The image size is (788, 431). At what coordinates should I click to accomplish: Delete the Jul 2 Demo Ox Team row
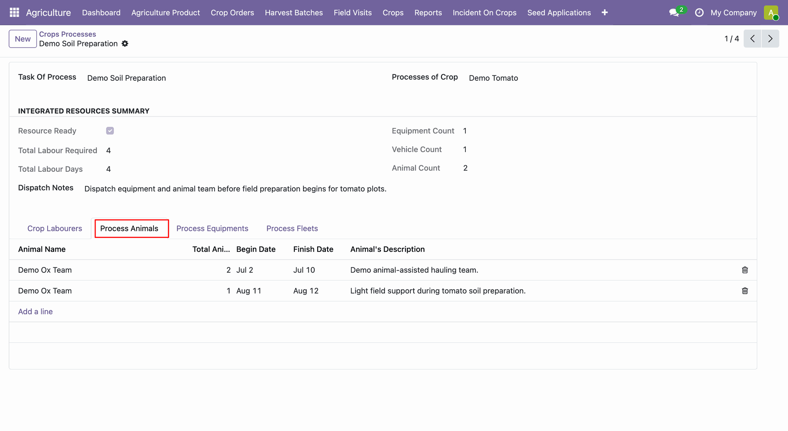[x=745, y=270]
